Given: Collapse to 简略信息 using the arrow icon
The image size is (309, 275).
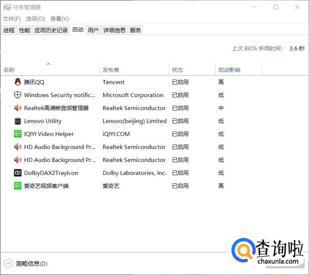Looking at the screenshot, I should (8, 263).
